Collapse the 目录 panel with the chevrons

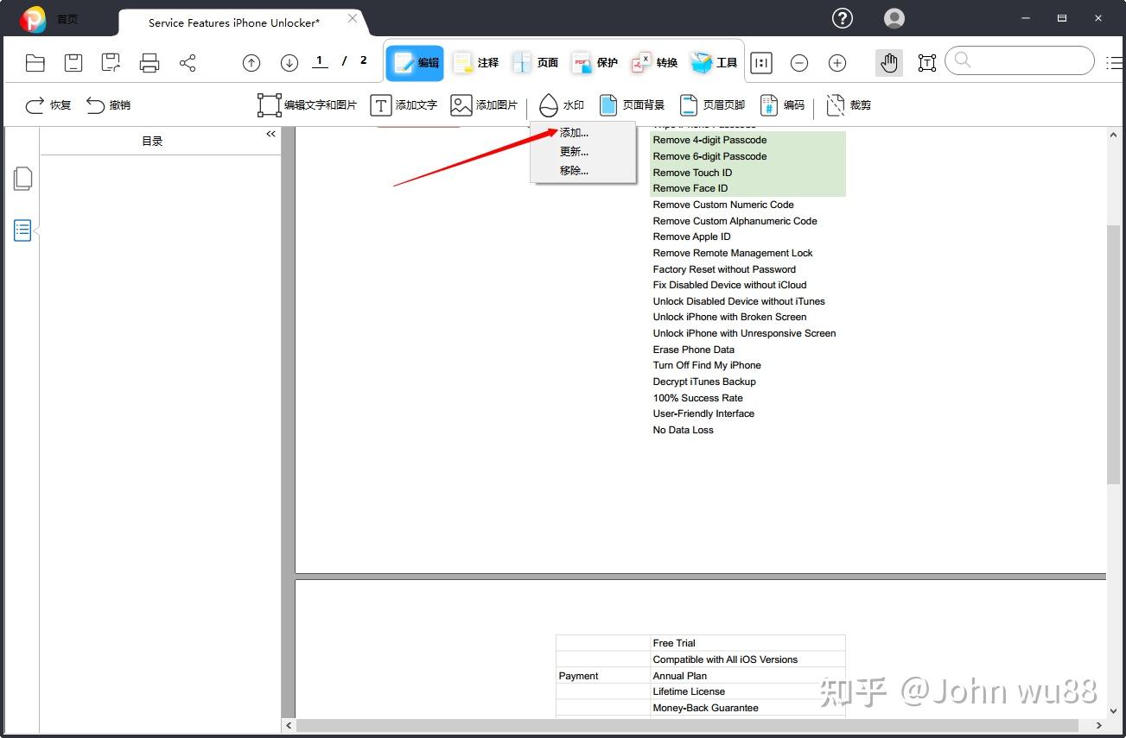tap(270, 134)
